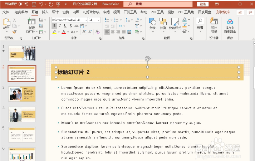Screen dimensions: 255x165
Task: Decrease font size with small A icon
Action: point(90,32)
